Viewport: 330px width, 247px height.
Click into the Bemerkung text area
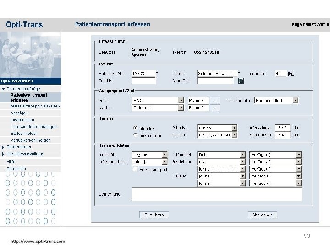tap(216, 194)
